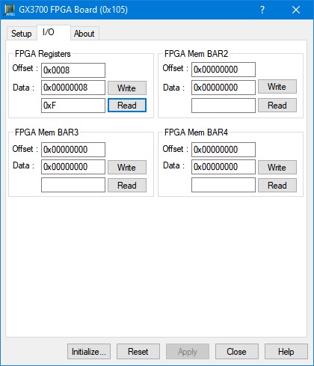The image size is (314, 366).
Task: Click the FPGA Mem BAR2 Offset field
Action: (224, 70)
